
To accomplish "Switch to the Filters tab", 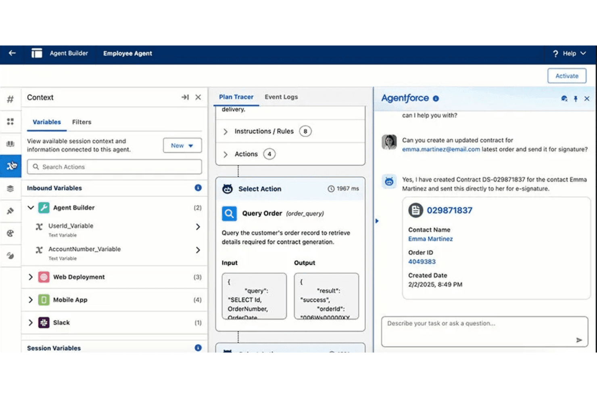I will pyautogui.click(x=81, y=122).
